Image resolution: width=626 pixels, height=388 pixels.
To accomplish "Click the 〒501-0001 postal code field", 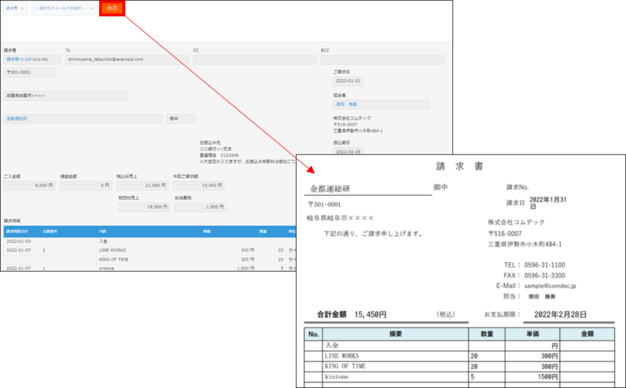I will (x=29, y=71).
